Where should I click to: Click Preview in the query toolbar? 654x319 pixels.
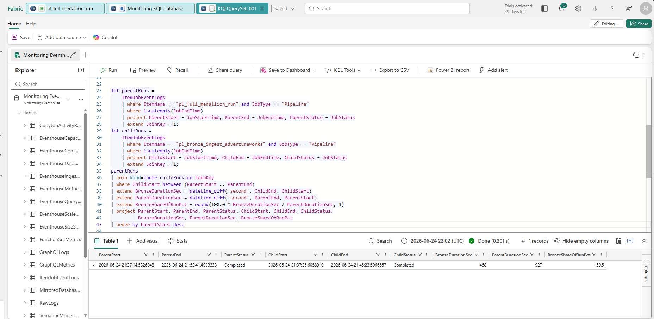pyautogui.click(x=143, y=70)
